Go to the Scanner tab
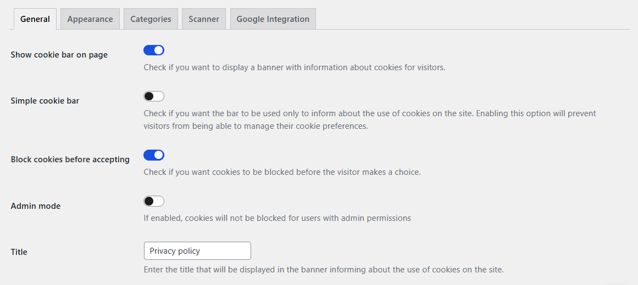The image size is (638, 285). pyautogui.click(x=204, y=19)
